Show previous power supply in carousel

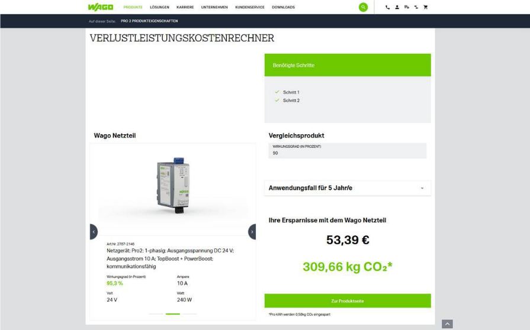[94, 232]
